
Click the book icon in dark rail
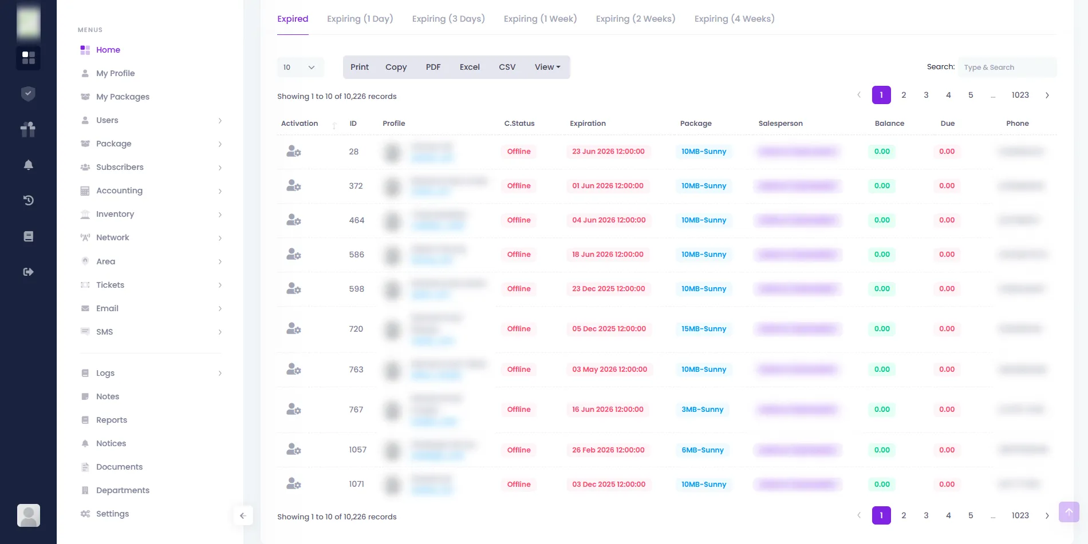tap(28, 236)
